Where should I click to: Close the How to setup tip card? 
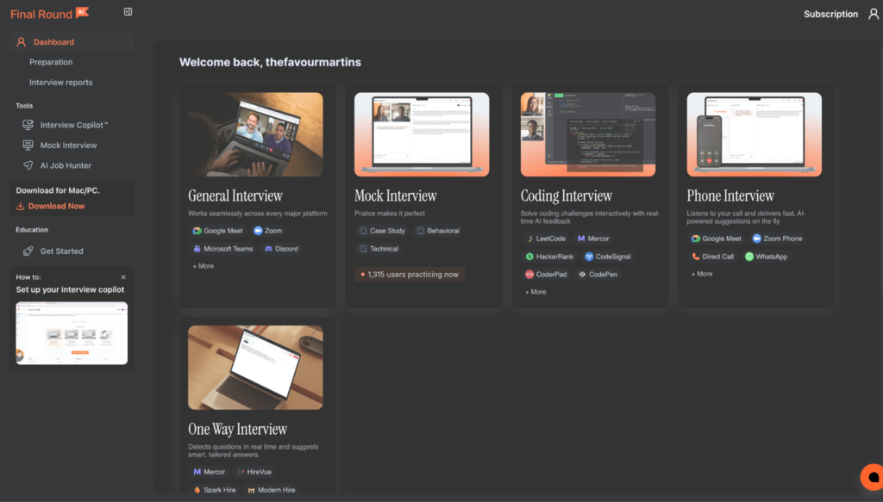pyautogui.click(x=123, y=277)
